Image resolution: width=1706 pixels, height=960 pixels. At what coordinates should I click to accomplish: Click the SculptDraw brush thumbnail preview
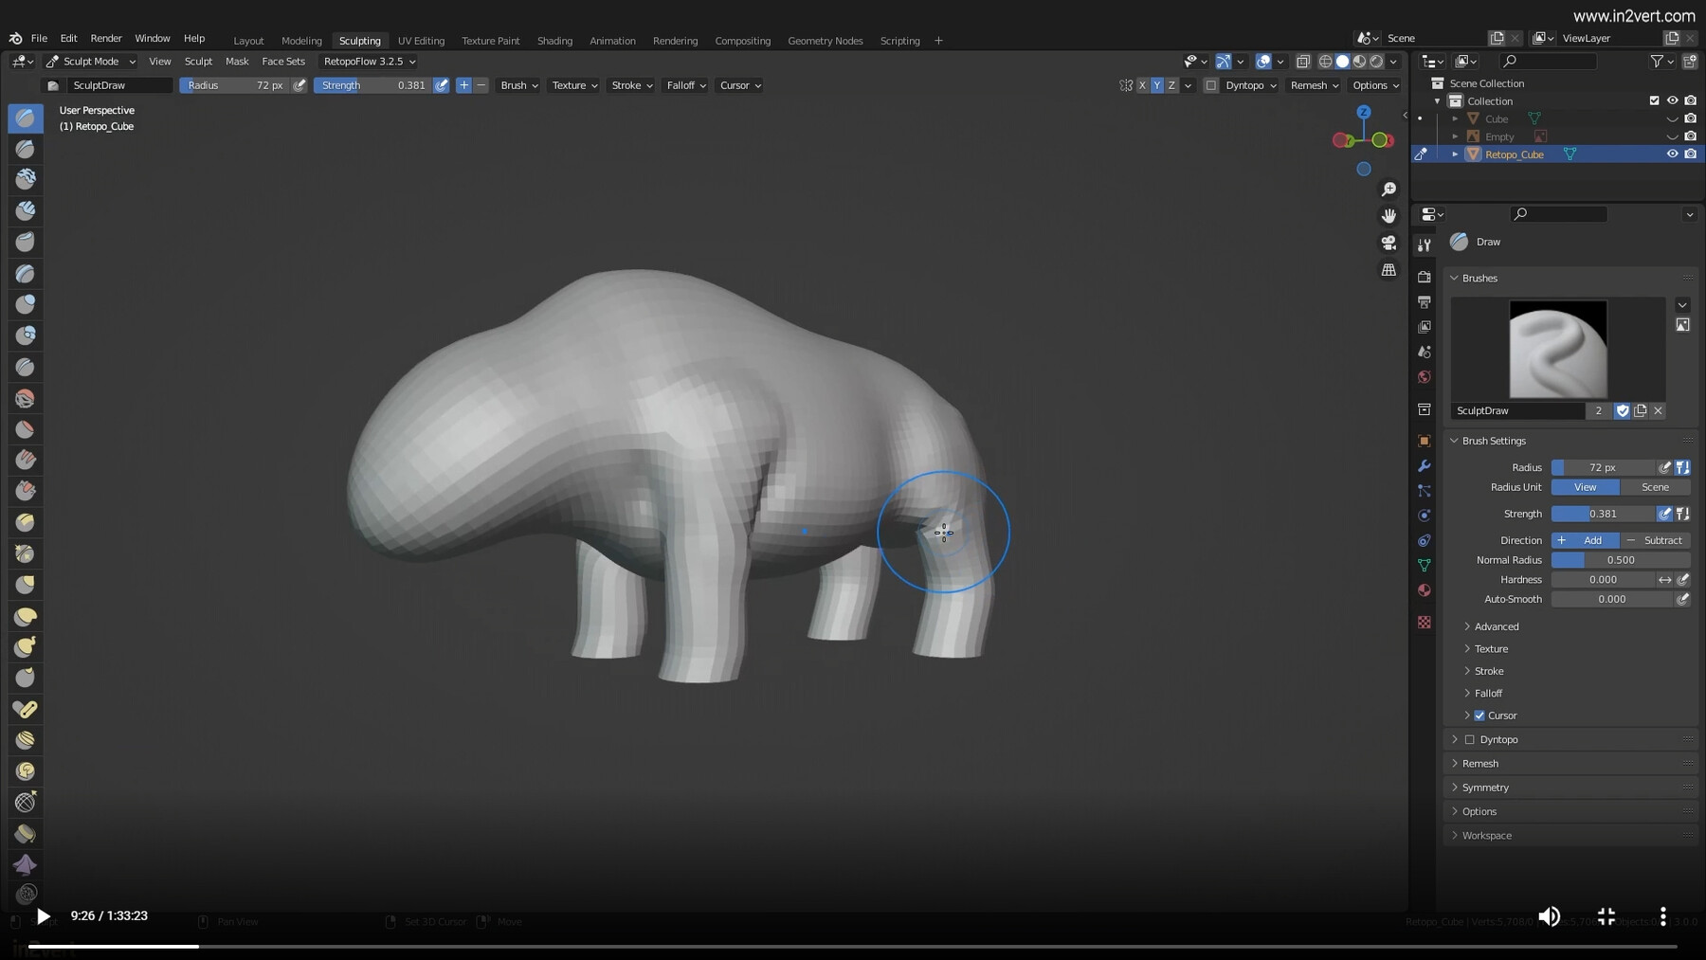(1557, 349)
